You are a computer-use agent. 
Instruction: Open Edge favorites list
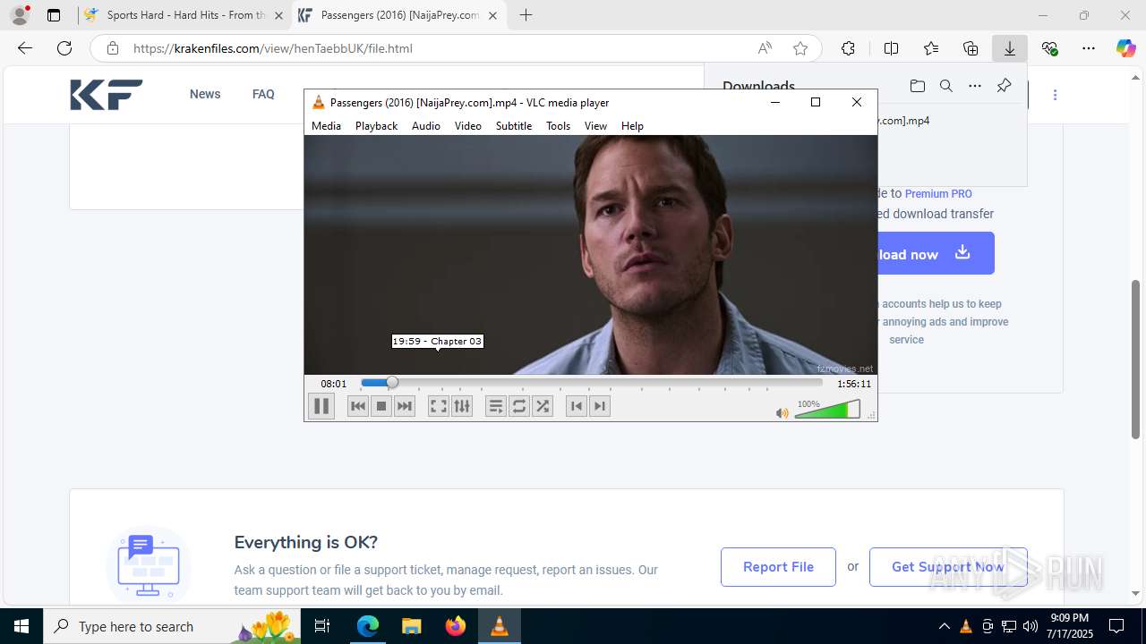[x=931, y=48]
